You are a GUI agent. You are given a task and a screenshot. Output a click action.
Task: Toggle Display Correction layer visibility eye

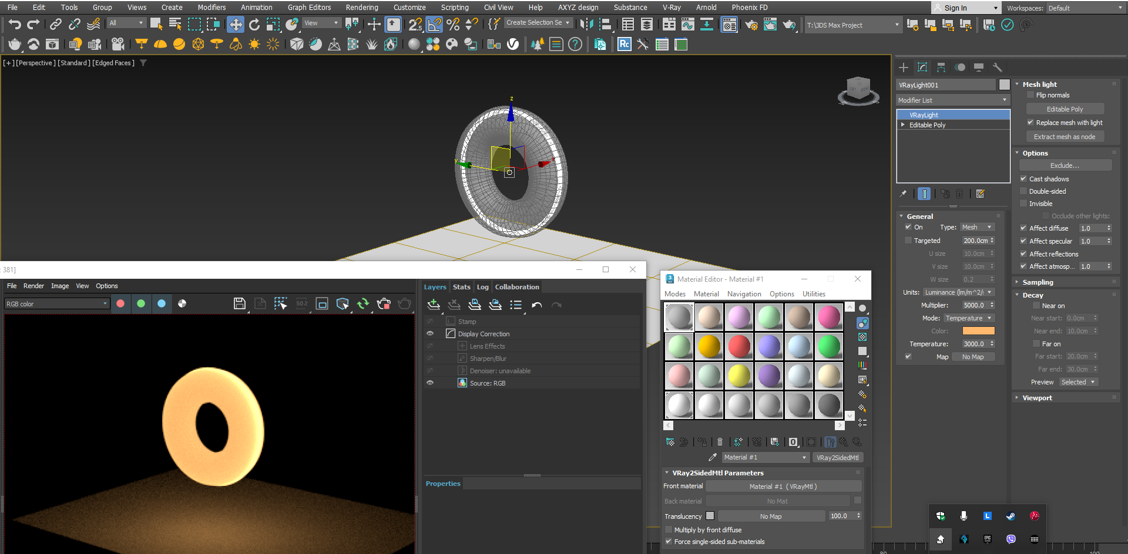[430, 334]
